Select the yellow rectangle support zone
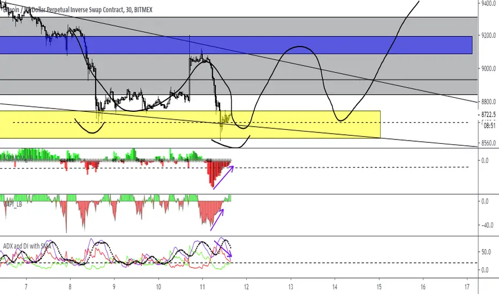Image resolution: width=499 pixels, height=294 pixels. click(190, 124)
